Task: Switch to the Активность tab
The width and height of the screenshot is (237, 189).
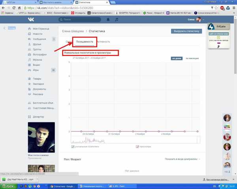Action: 103,42
